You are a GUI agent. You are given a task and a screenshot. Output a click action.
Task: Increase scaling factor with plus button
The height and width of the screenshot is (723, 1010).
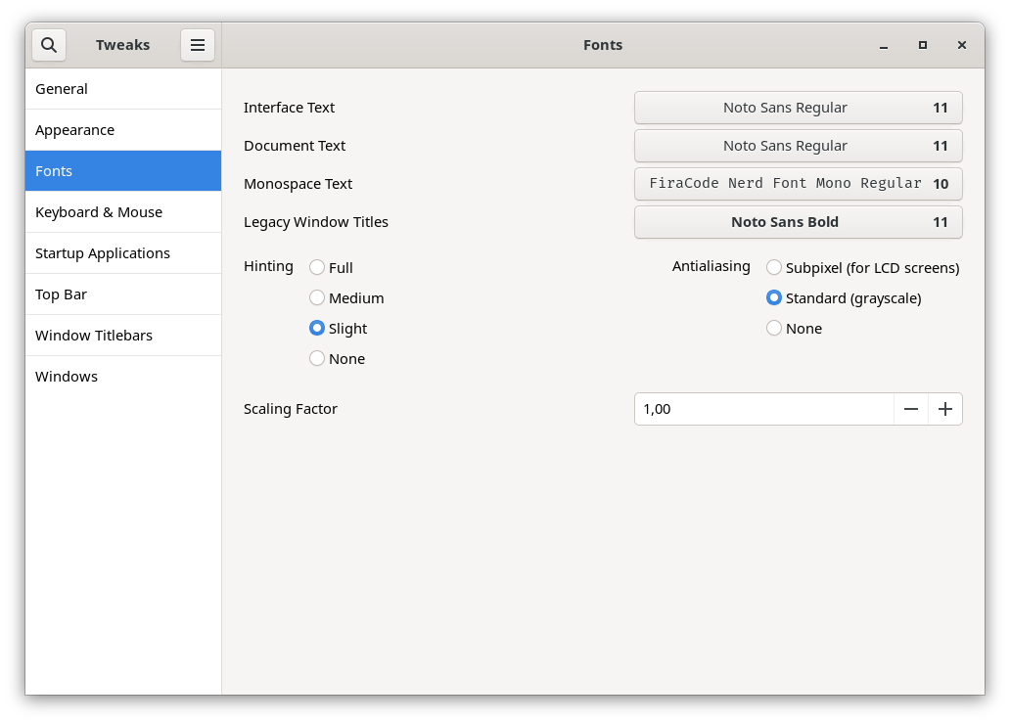(x=945, y=409)
